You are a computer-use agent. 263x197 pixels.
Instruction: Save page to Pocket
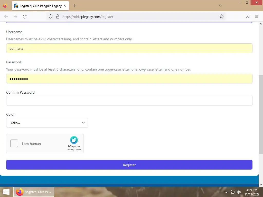(247, 16)
